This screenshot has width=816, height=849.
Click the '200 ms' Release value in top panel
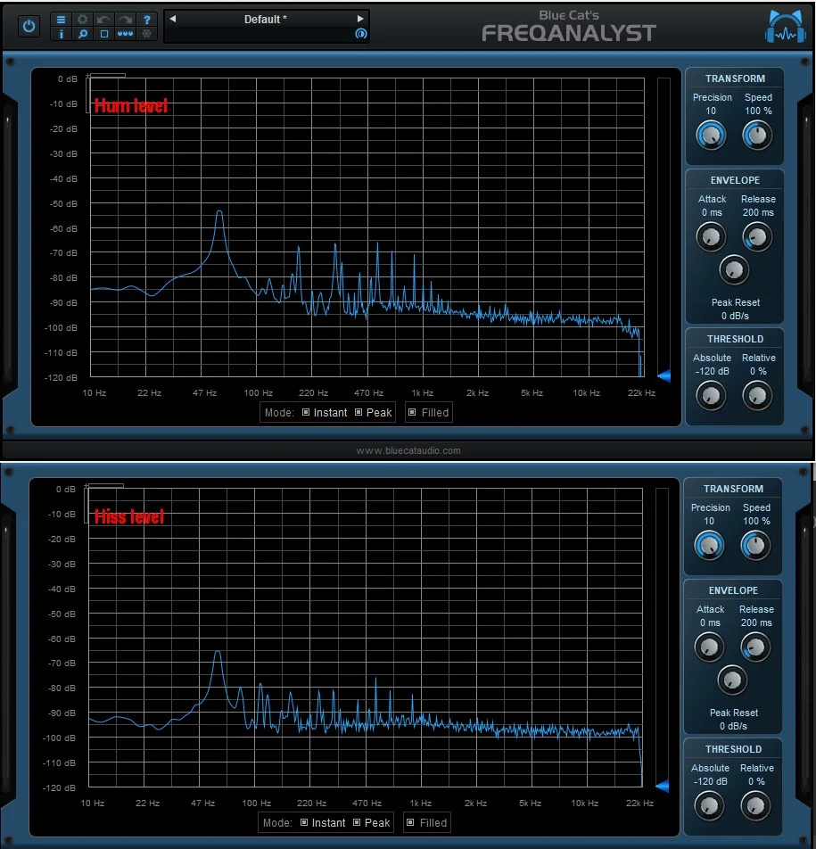(758, 213)
